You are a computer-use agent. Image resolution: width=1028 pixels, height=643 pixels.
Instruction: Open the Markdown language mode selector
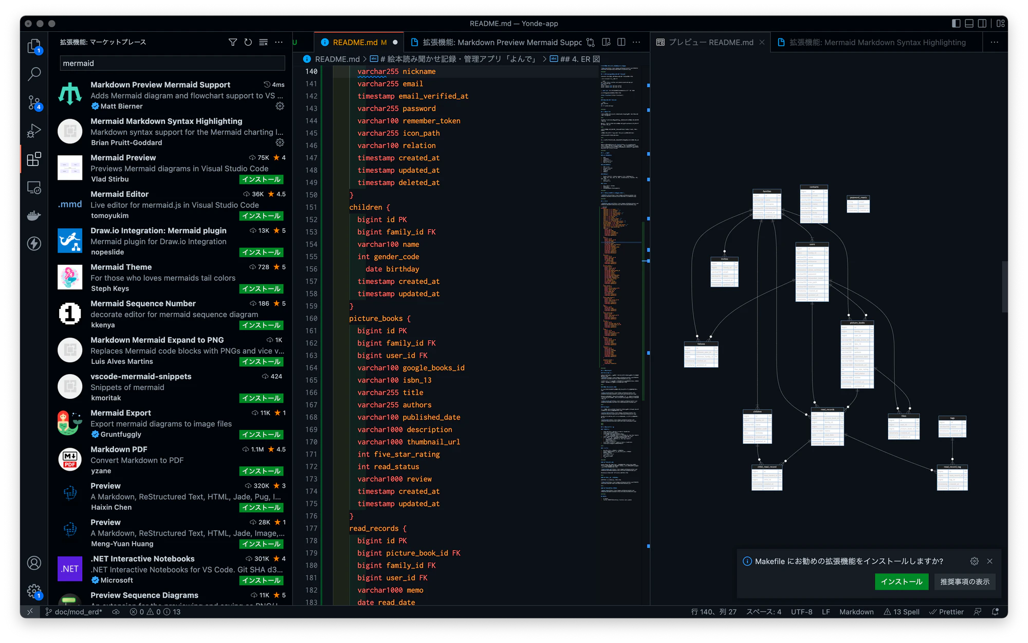click(x=856, y=612)
